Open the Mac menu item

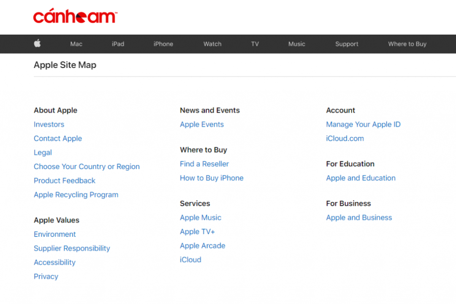point(76,44)
